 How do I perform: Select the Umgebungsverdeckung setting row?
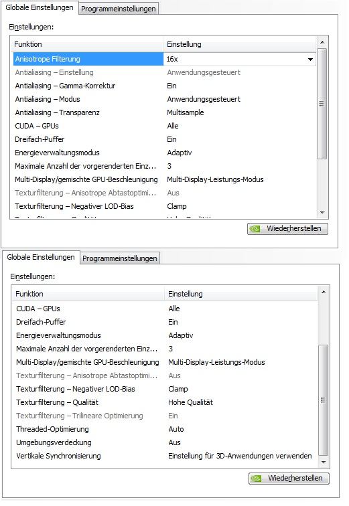pyautogui.click(x=165, y=442)
